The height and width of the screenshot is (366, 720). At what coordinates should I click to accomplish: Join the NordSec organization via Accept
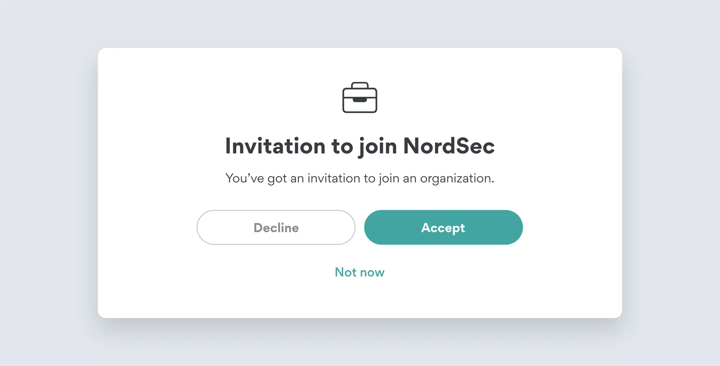click(x=443, y=227)
